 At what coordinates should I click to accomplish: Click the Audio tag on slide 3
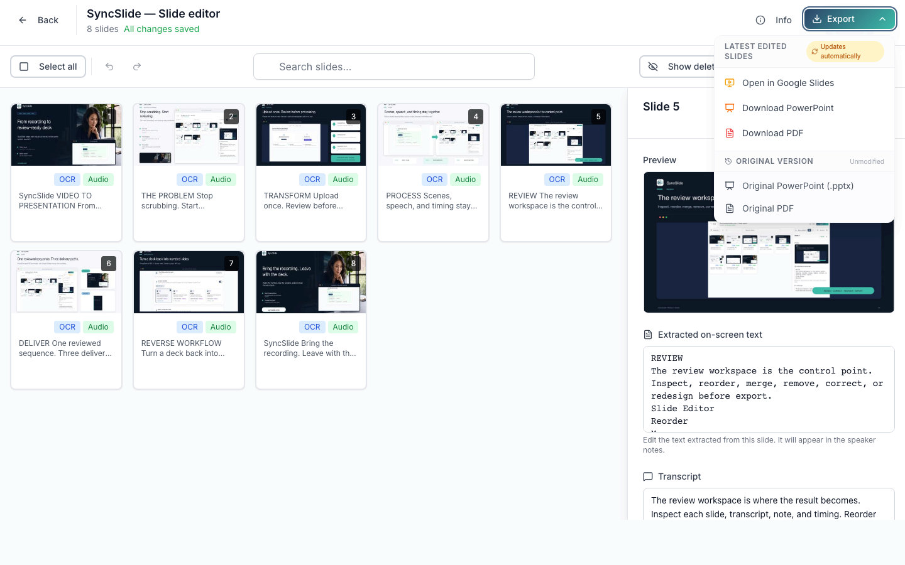(343, 180)
